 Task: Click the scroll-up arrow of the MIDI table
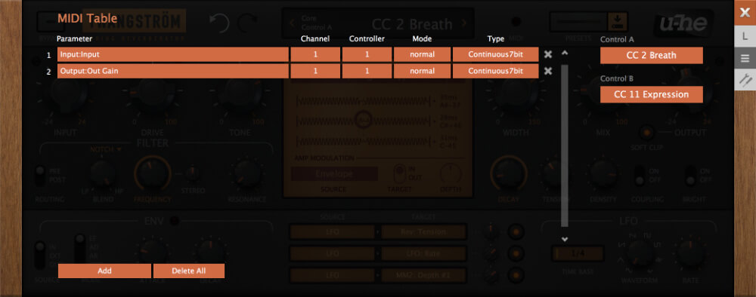(x=565, y=53)
